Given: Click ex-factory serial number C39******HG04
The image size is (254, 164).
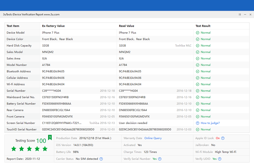Looking at the screenshot, I should (52, 91).
